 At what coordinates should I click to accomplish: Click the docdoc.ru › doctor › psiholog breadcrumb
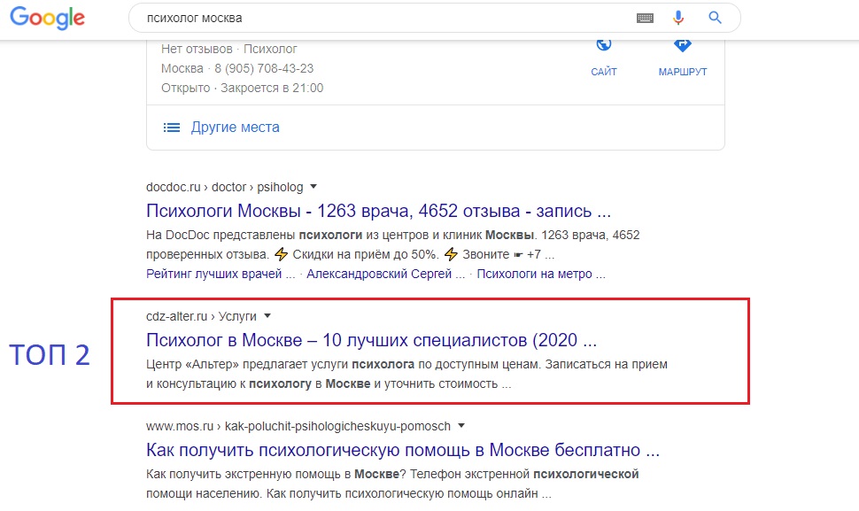pyautogui.click(x=225, y=188)
